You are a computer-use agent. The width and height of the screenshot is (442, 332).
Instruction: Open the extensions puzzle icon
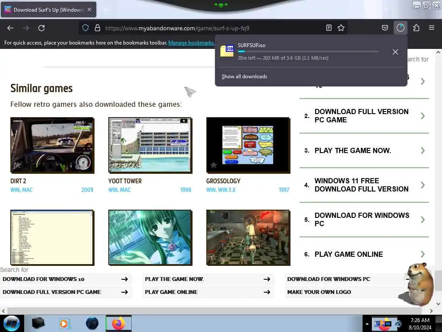[416, 28]
